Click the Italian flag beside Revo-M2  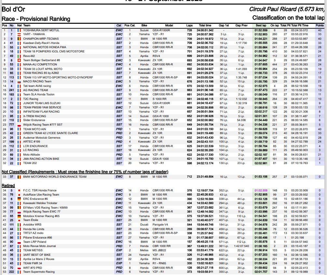pyautogui.click(x=19, y=56)
